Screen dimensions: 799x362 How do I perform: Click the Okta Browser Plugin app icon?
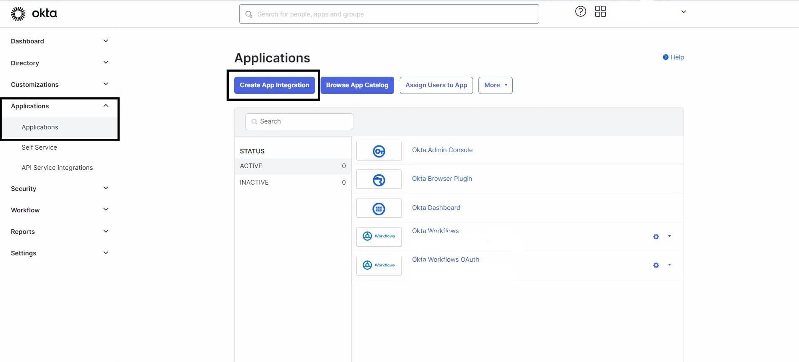tap(379, 180)
